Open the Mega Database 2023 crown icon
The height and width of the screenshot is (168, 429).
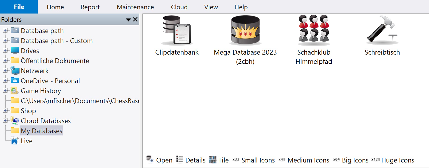[x=245, y=30]
